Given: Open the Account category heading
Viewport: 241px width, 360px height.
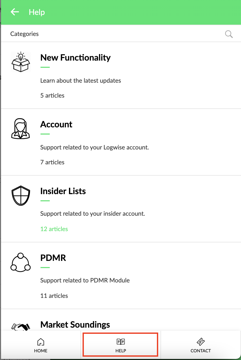Looking at the screenshot, I should click(x=56, y=124).
